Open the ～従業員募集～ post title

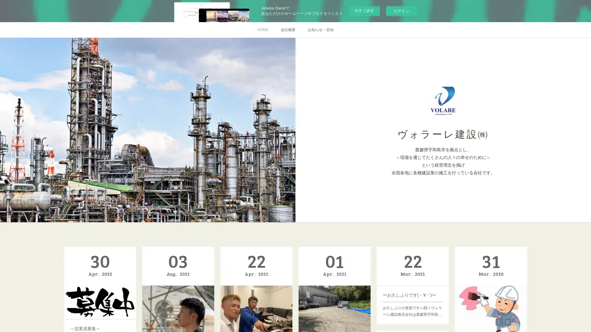(x=85, y=329)
